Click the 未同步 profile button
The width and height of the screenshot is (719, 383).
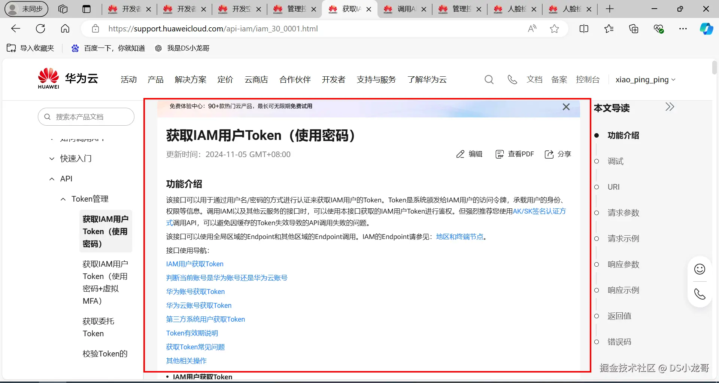[x=26, y=9]
